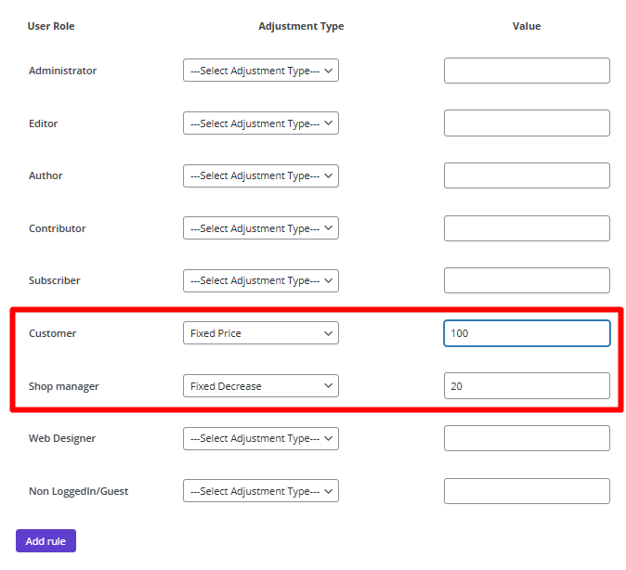Image resolution: width=626 pixels, height=570 pixels.
Task: Click the Editor value input
Action: click(527, 123)
